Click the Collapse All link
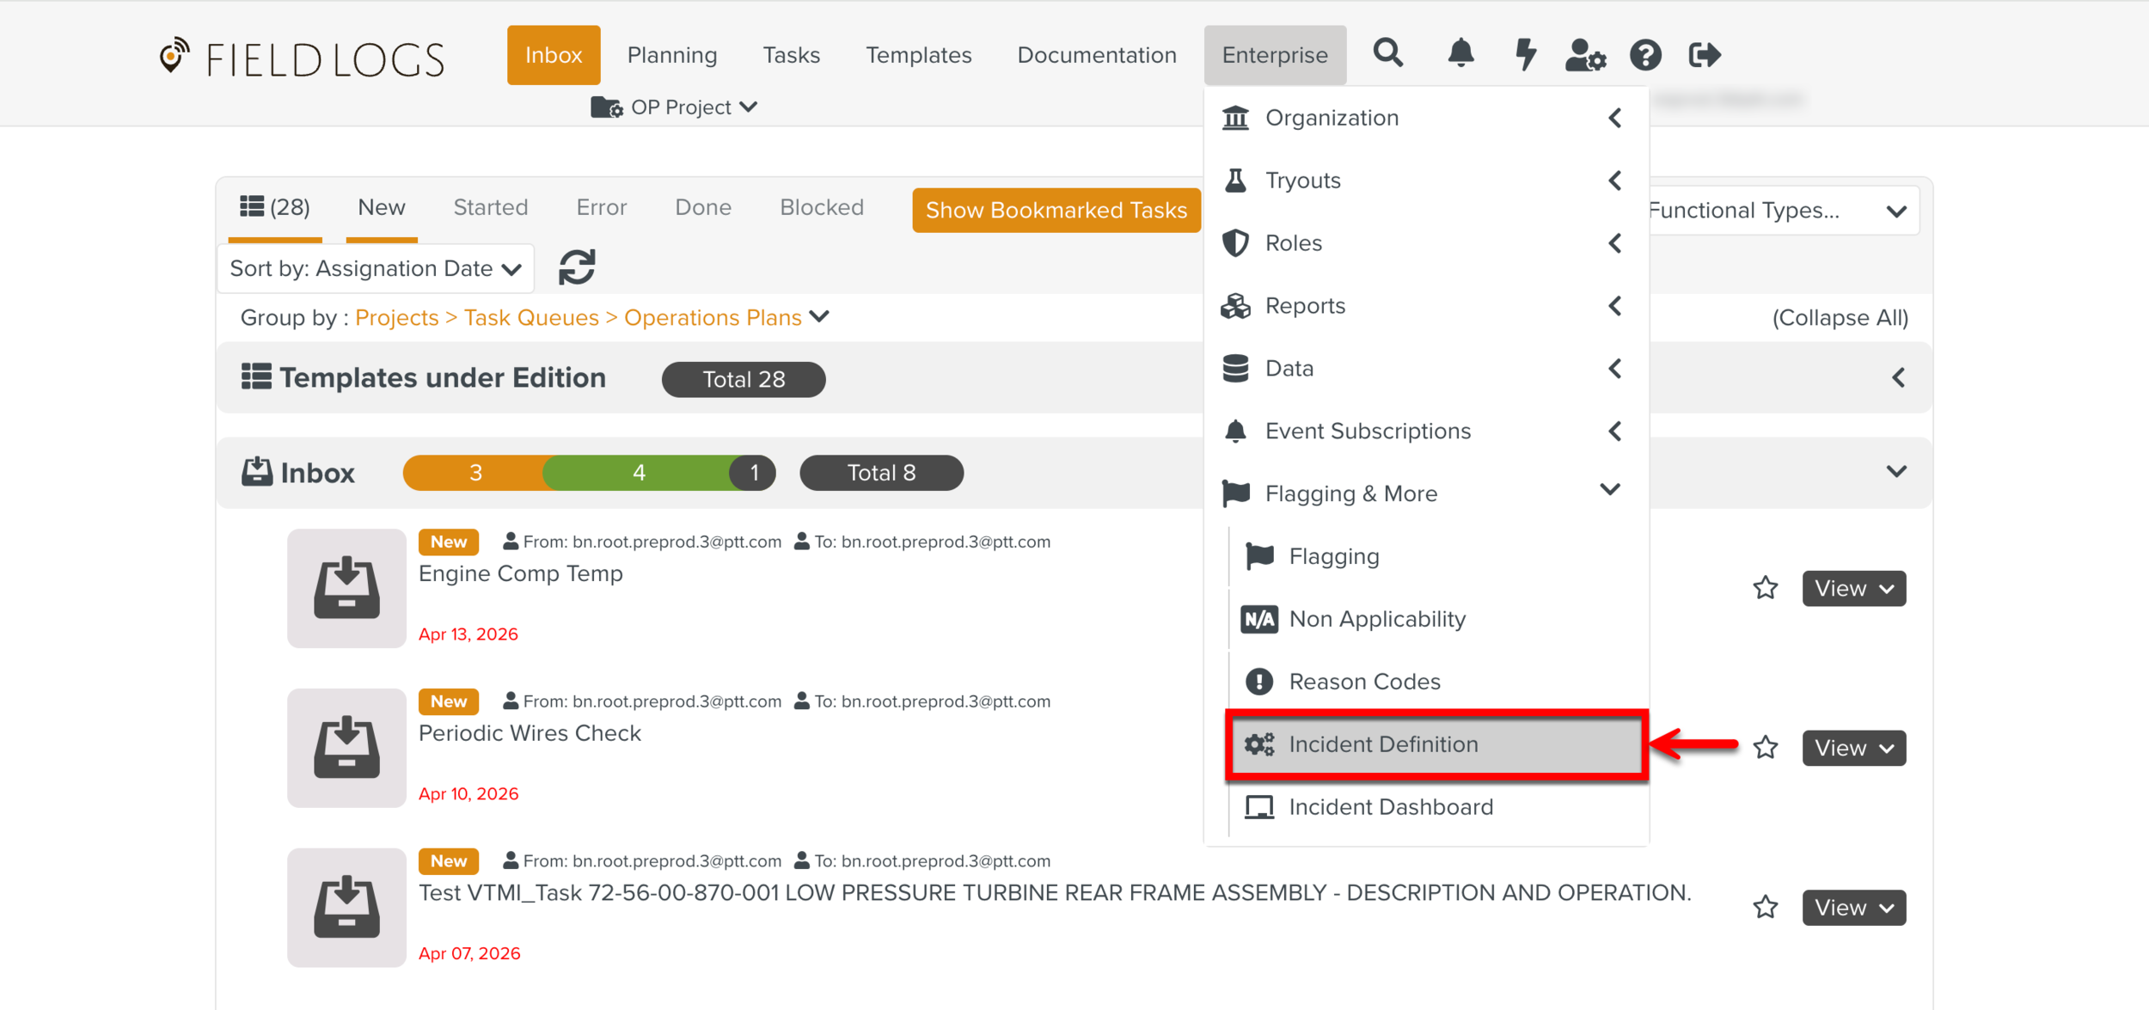 pyautogui.click(x=1840, y=318)
